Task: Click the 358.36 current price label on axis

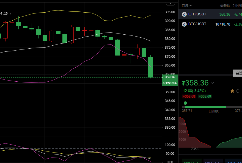Action: click(x=170, y=77)
